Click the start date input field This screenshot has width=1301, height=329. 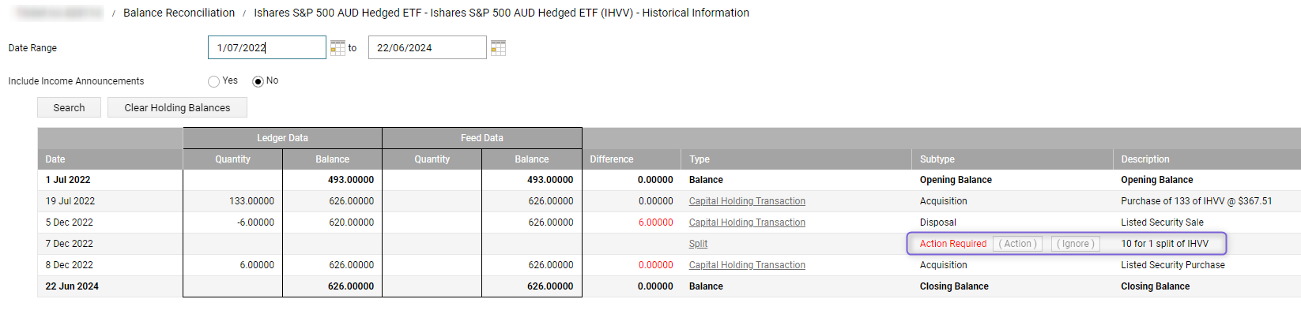coord(266,48)
